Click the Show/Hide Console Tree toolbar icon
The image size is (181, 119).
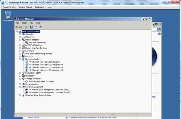coord(26,27)
